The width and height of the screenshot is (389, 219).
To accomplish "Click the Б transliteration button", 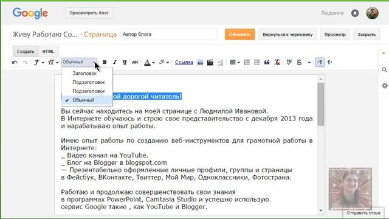I will (x=300, y=63).
